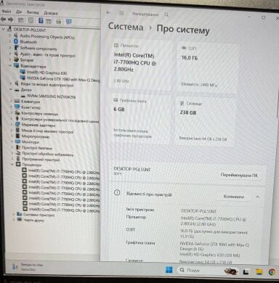Screen dimensions: 279x283
Task: Select Пристрої обробки зображень tree row
Action: tap(47, 154)
